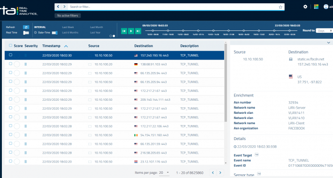Go back with search bar left arrow
This screenshot has height=178, width=333.
coord(58,7)
